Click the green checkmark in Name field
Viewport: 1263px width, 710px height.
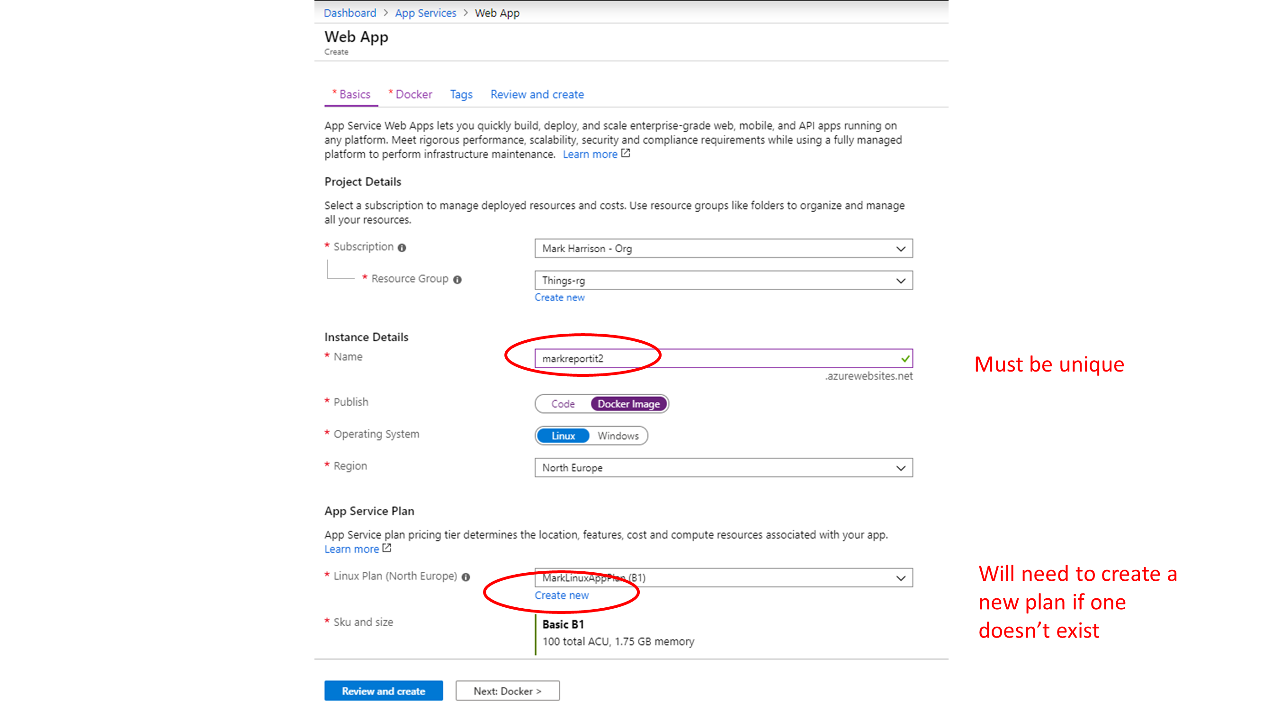pos(905,359)
